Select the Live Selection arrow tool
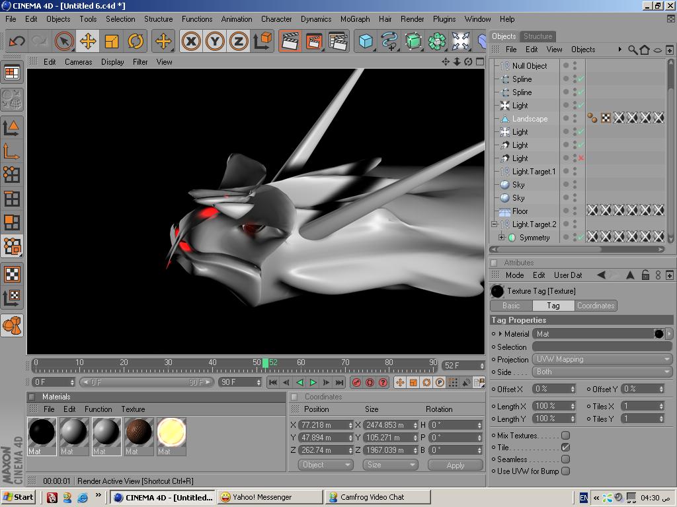Screen dimensions: 677x507 point(64,42)
